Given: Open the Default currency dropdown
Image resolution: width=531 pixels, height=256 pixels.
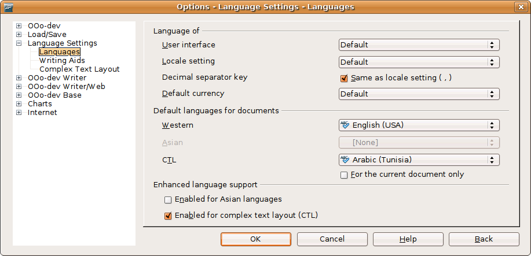Looking at the screenshot, I should pyautogui.click(x=419, y=94).
